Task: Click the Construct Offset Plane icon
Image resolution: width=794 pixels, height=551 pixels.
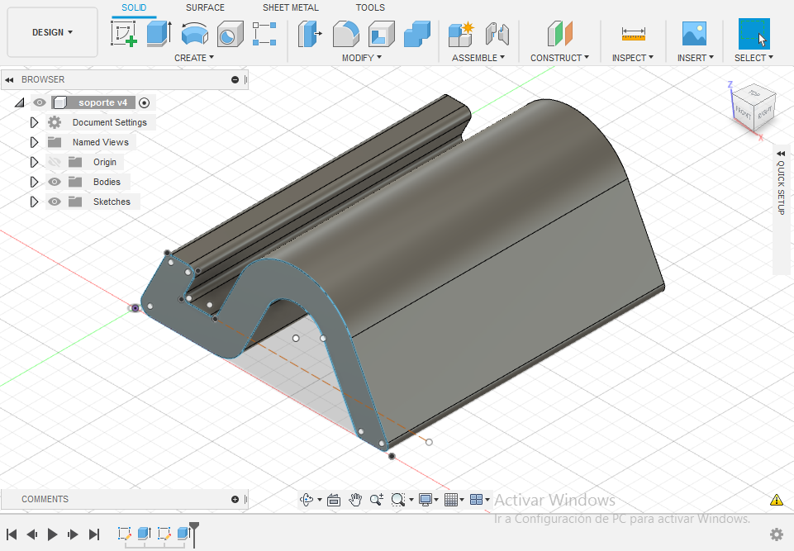Action: [x=559, y=33]
